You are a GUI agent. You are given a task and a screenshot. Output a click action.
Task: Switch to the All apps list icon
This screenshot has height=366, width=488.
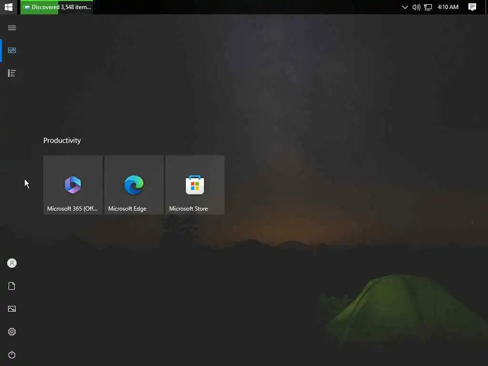click(x=12, y=73)
